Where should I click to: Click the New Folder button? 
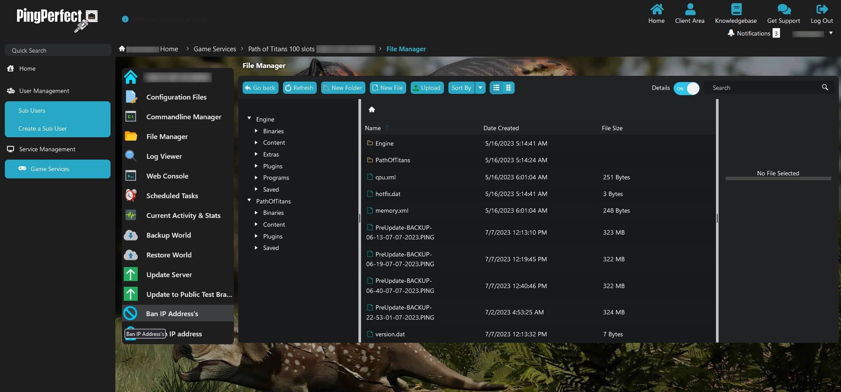(x=343, y=88)
